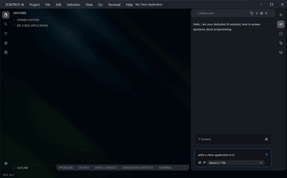Clear context using the broom button
This screenshot has height=178, width=287.
(266, 139)
